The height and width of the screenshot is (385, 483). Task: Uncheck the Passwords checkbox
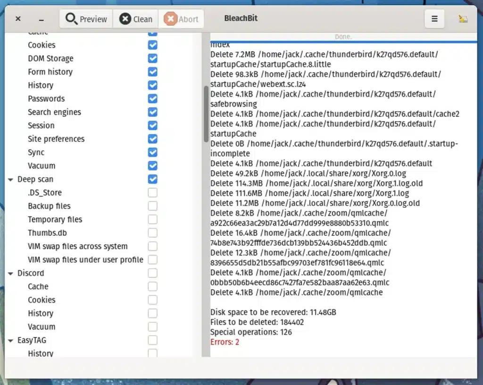[152, 99]
